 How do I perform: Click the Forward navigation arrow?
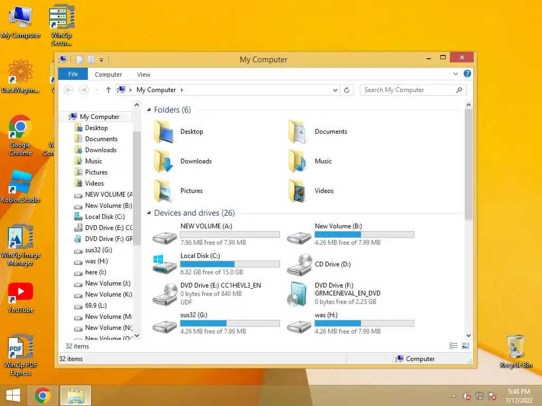[84, 90]
